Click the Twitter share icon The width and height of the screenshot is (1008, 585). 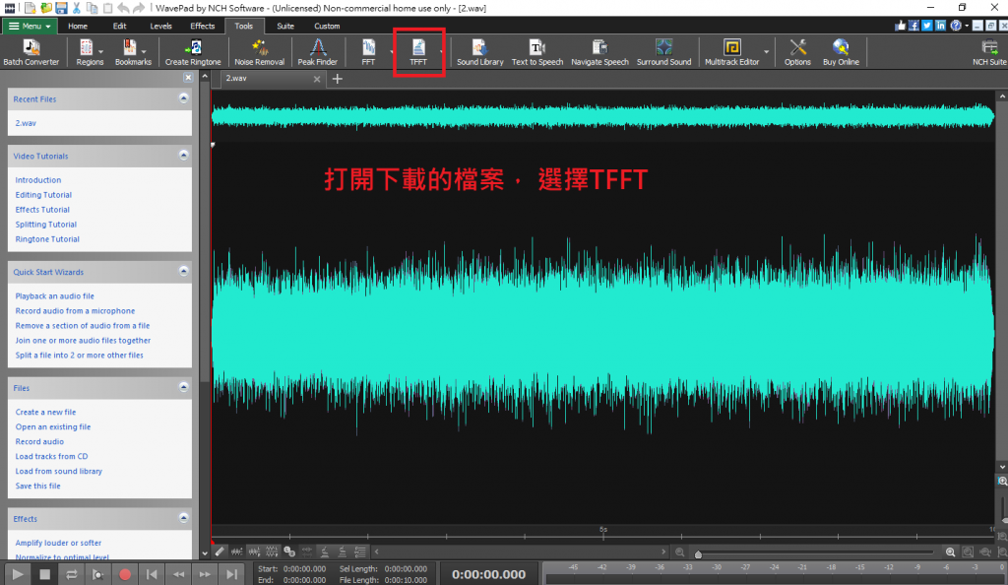pos(927,26)
